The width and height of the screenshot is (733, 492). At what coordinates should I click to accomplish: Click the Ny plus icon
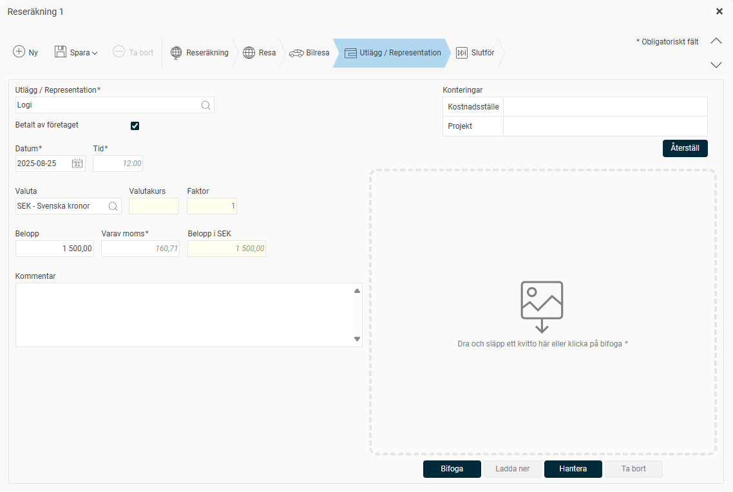[x=19, y=53]
